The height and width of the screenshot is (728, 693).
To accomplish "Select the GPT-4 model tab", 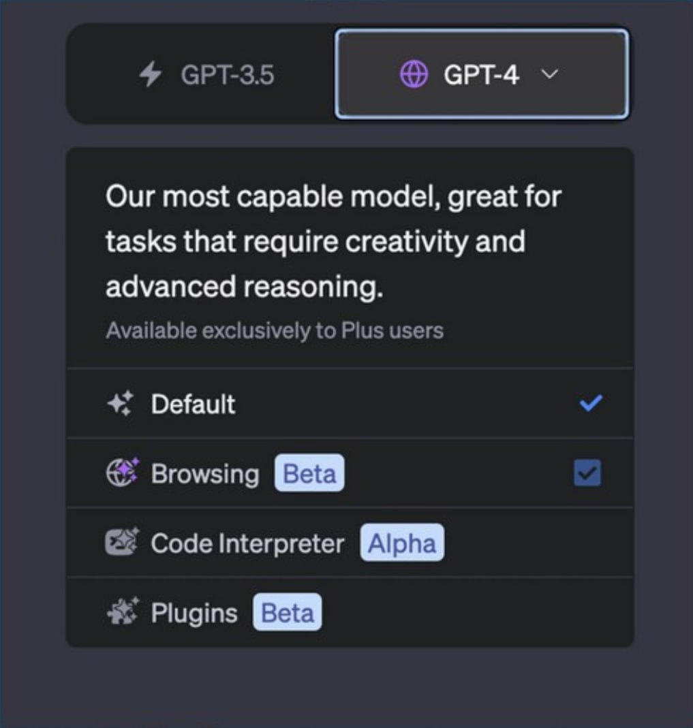I will click(x=481, y=74).
